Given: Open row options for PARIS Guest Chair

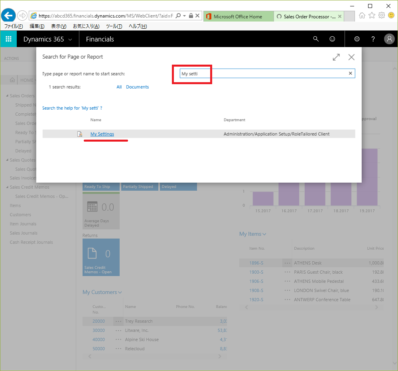Looking at the screenshot, I should [x=287, y=272].
